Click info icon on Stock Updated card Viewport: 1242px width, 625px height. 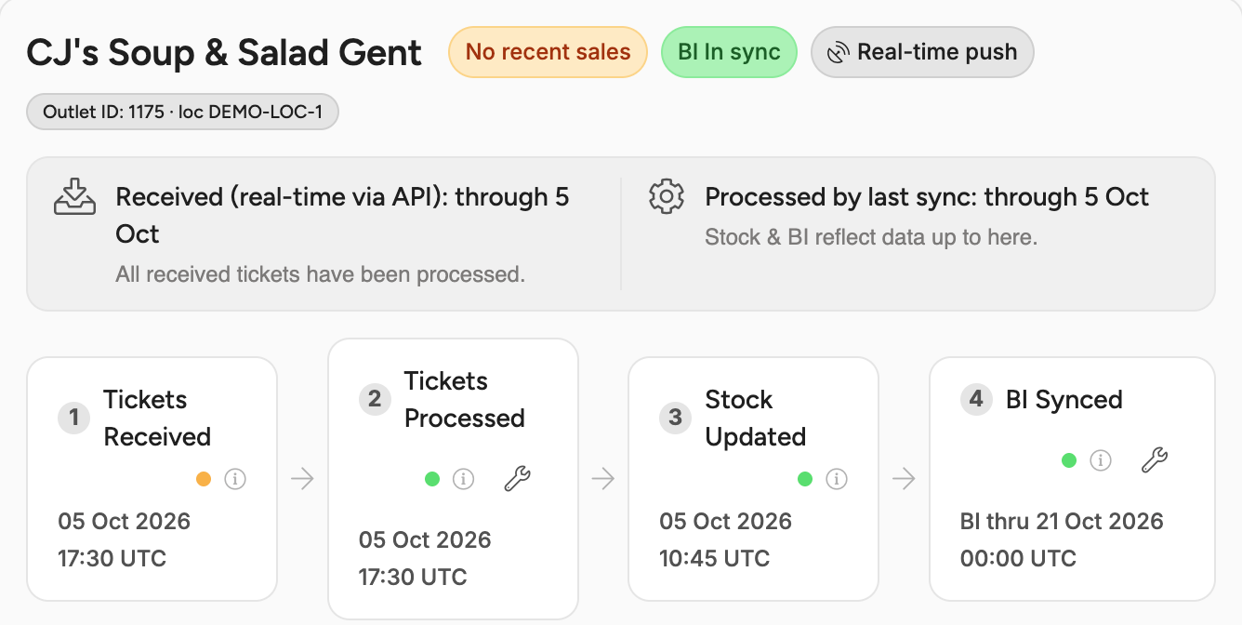(x=837, y=479)
